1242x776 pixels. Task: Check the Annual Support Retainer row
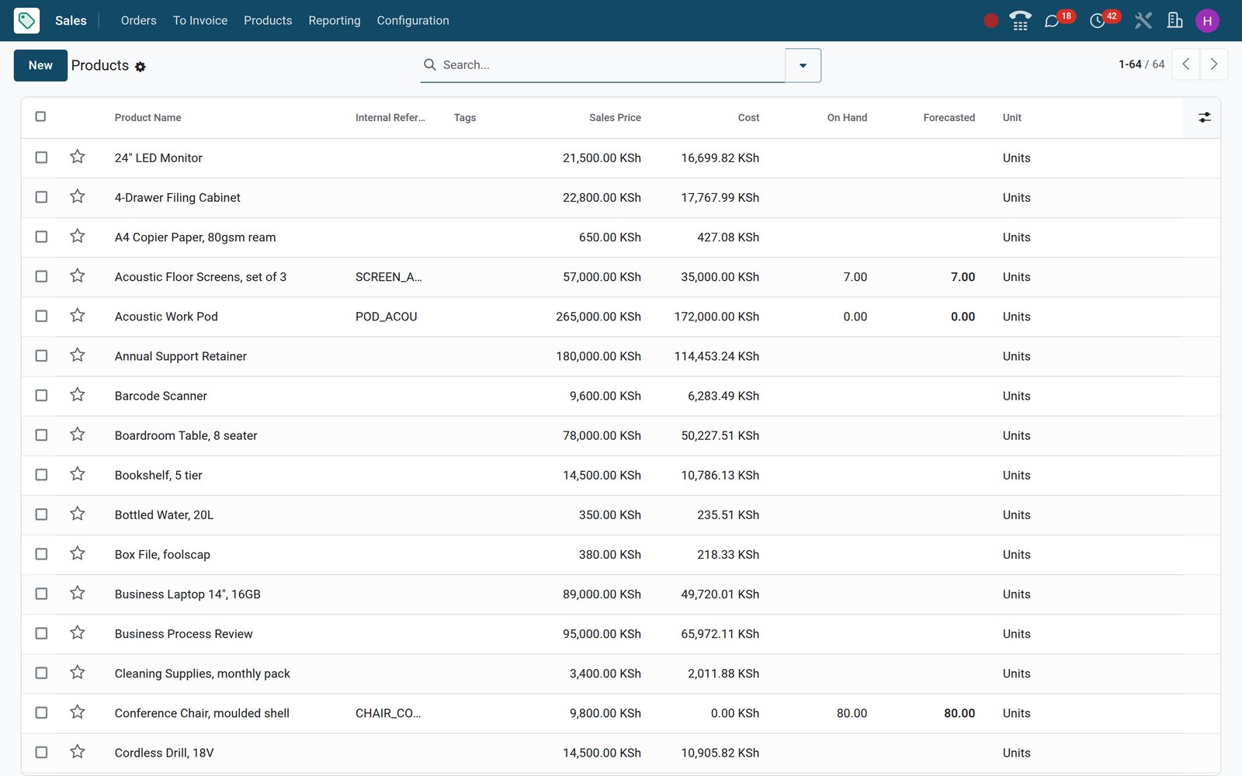pos(41,355)
